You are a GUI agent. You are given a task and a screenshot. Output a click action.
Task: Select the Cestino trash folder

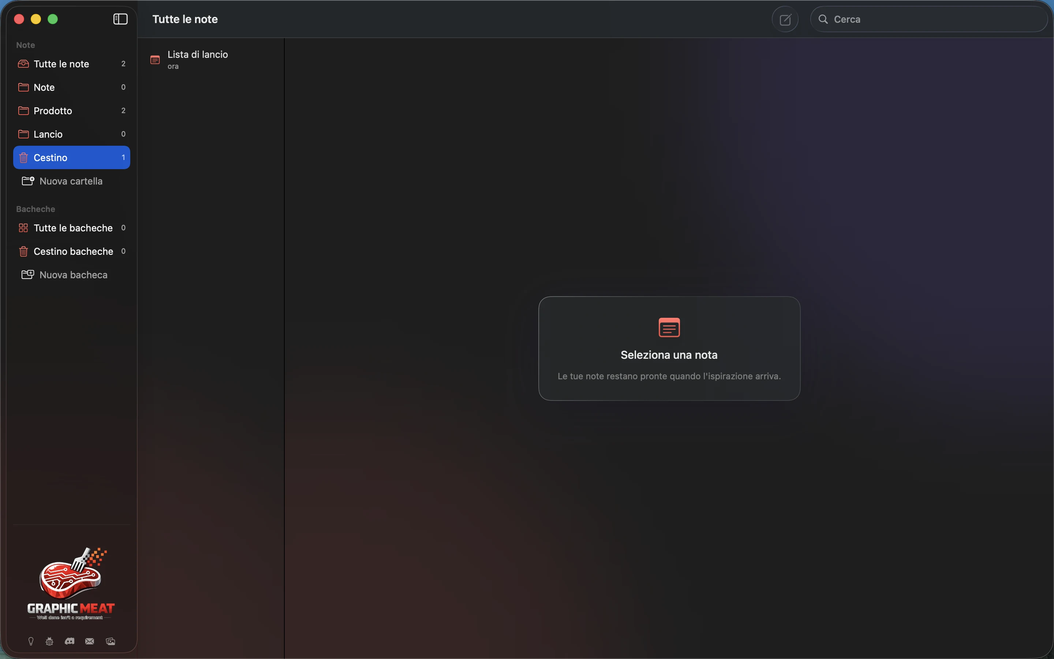[72, 158]
